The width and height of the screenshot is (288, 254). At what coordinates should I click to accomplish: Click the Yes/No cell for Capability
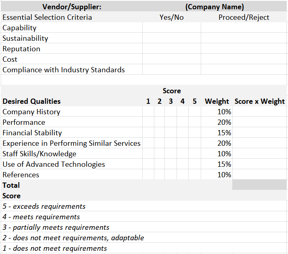pyautogui.click(x=172, y=28)
